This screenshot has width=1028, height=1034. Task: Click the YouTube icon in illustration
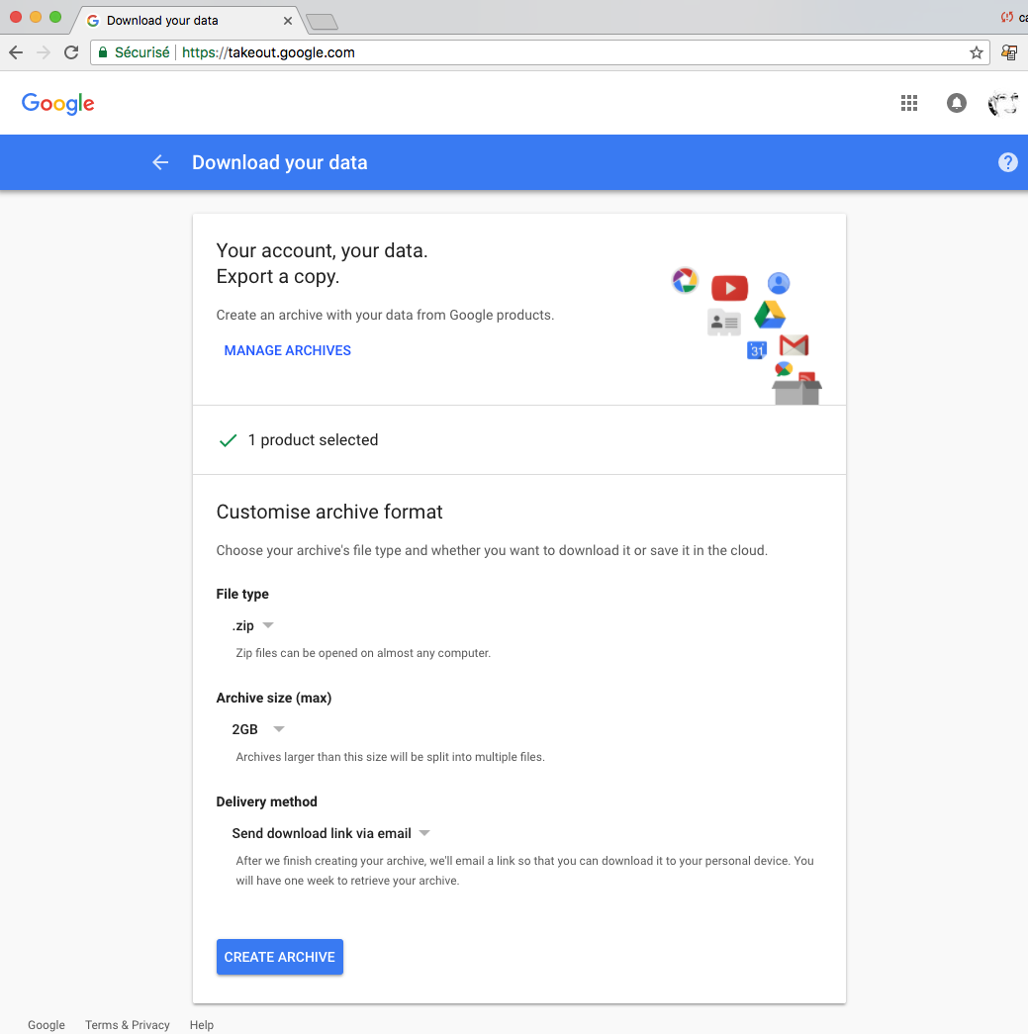tap(729, 288)
